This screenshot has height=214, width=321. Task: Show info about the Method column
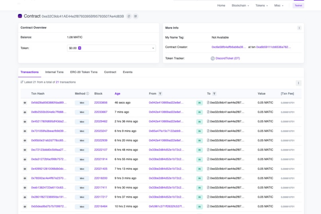(x=88, y=93)
